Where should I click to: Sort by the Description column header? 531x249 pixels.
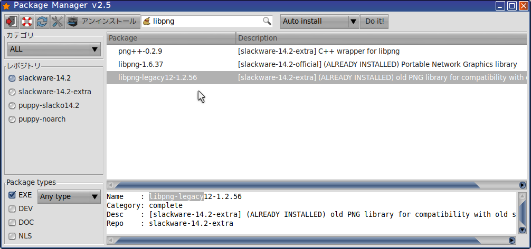[x=381, y=38]
